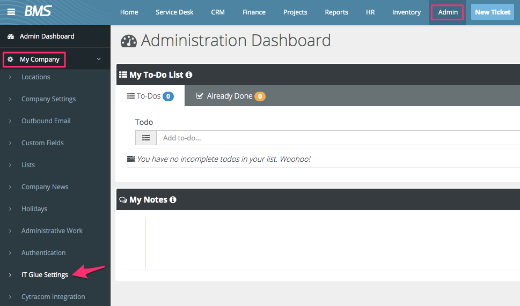The image size is (520, 306).
Task: Expand the Company Settings sidebar arrow
Action: click(10, 99)
